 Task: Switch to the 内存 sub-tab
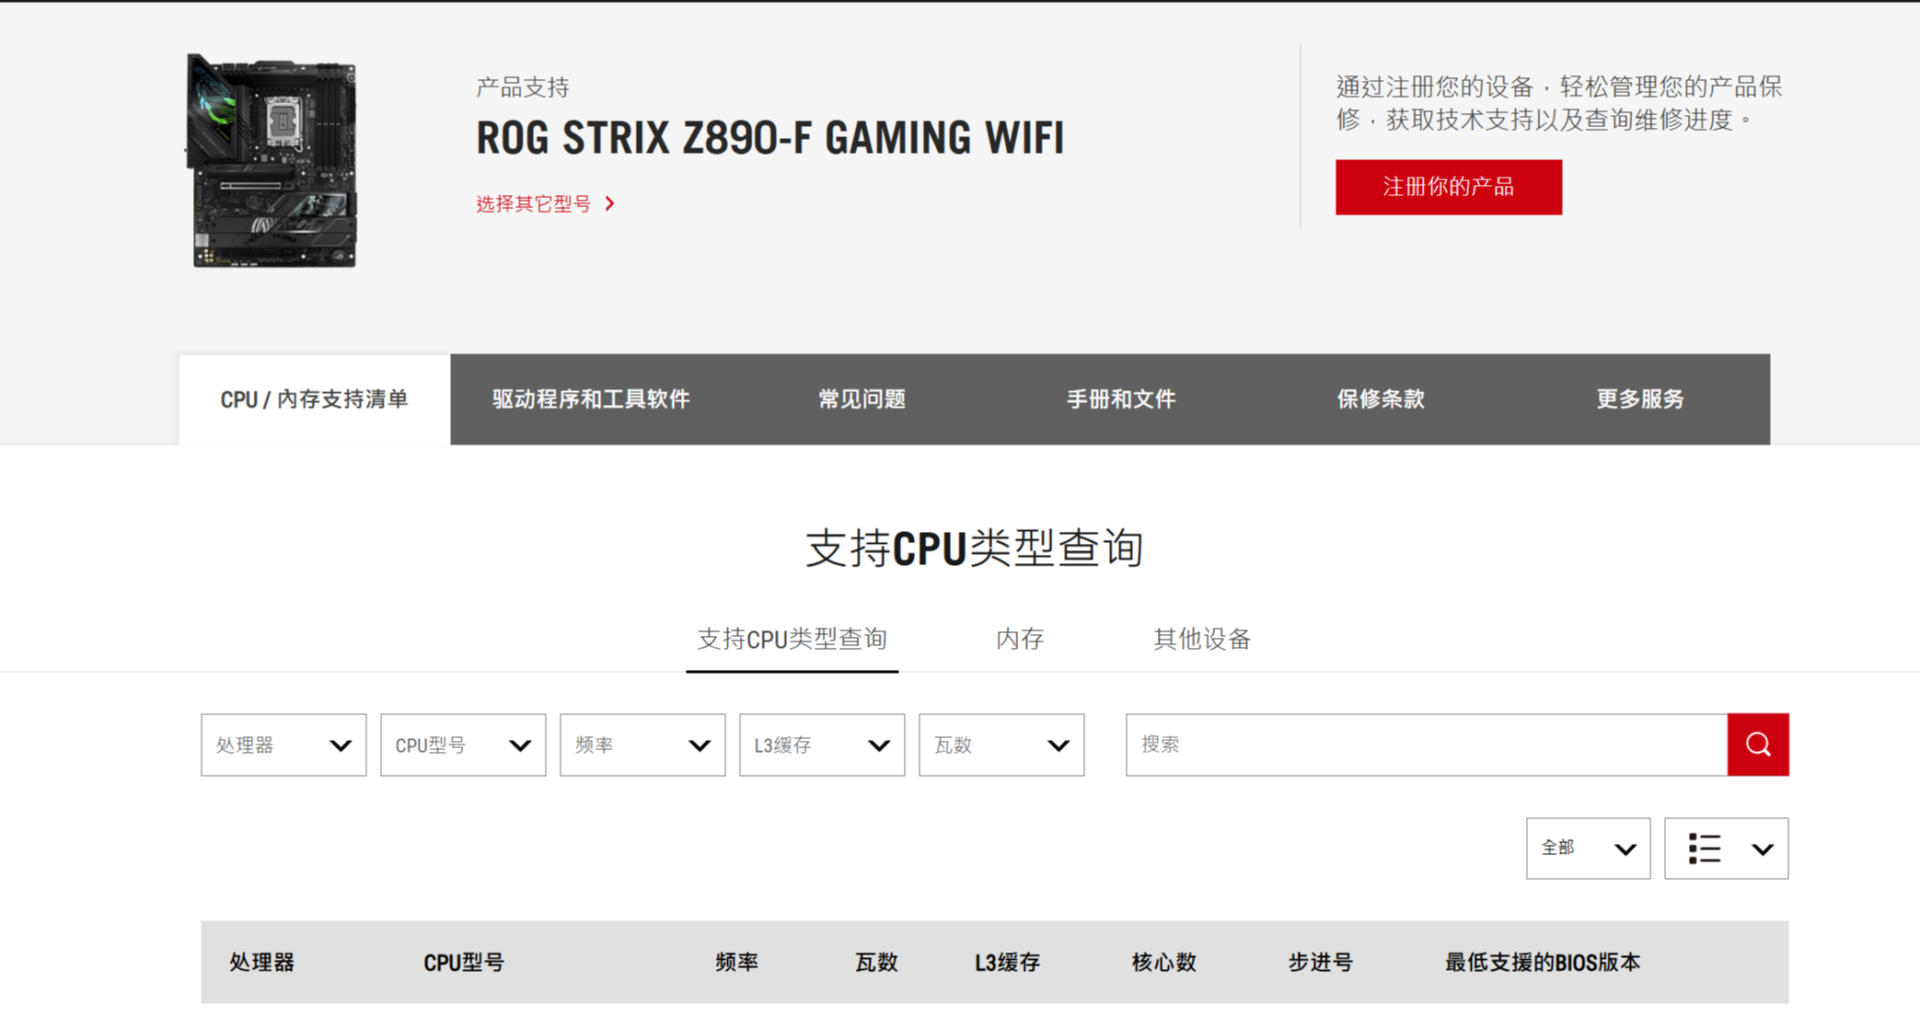1020,640
